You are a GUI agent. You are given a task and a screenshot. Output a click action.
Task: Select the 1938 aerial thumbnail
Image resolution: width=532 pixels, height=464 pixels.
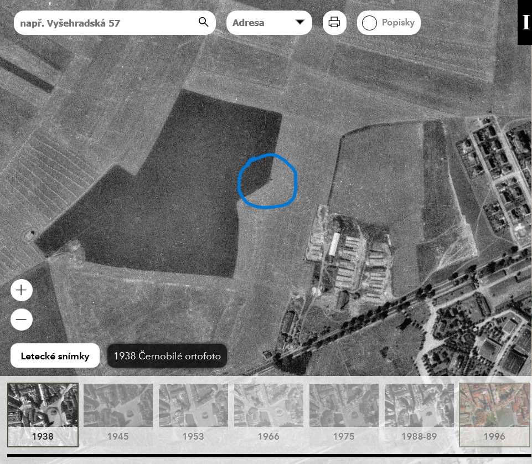43,414
